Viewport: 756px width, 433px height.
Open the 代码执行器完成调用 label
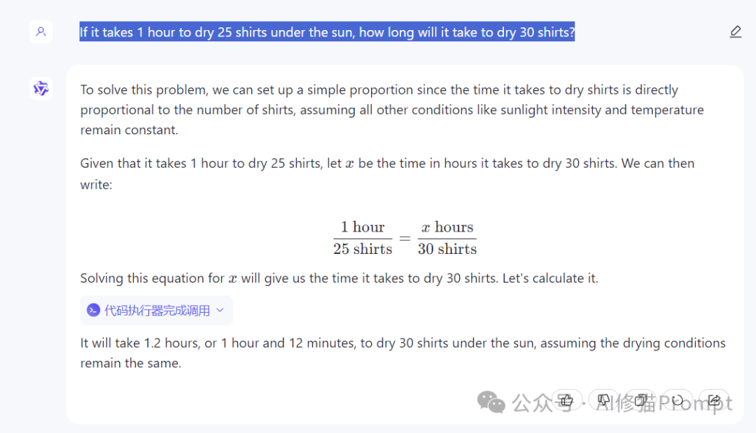(157, 311)
